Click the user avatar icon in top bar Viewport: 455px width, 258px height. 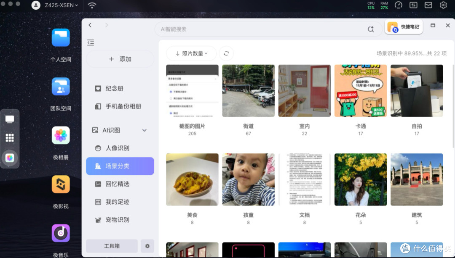tap(36, 5)
